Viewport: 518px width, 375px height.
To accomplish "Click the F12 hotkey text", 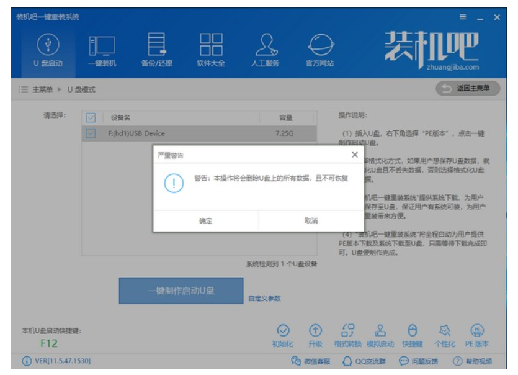I will [x=49, y=343].
